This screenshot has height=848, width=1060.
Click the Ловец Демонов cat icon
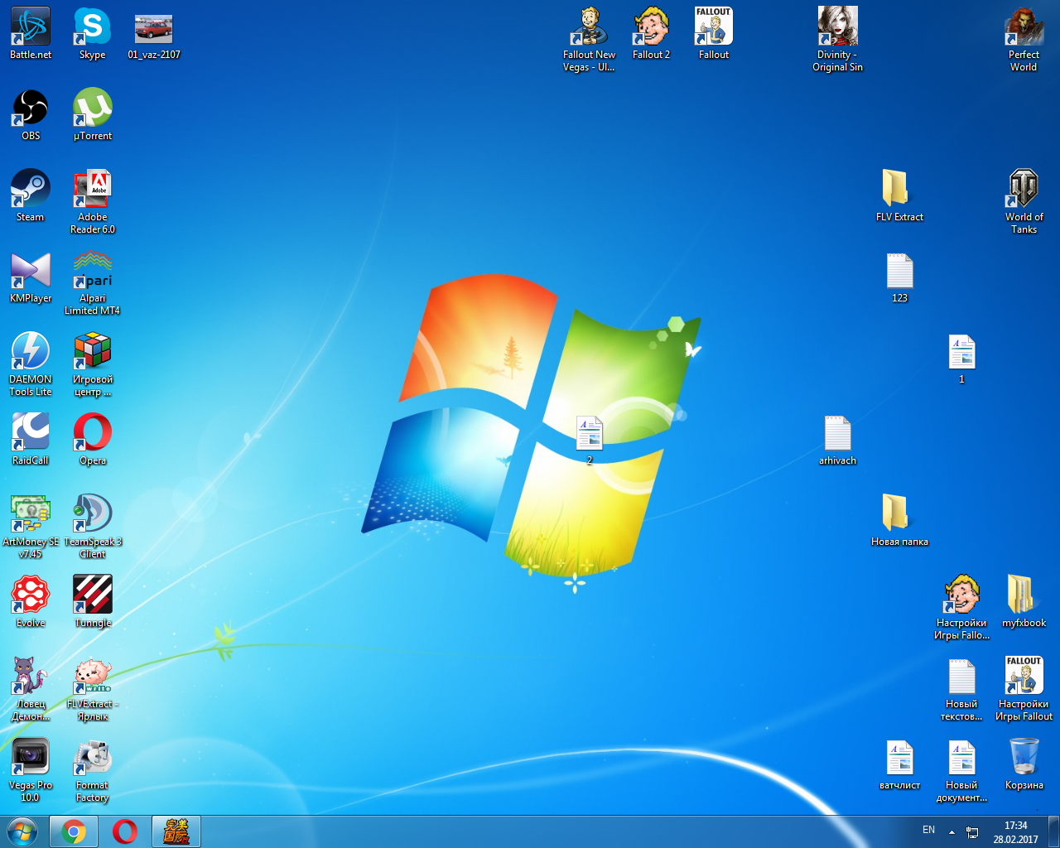coord(31,690)
